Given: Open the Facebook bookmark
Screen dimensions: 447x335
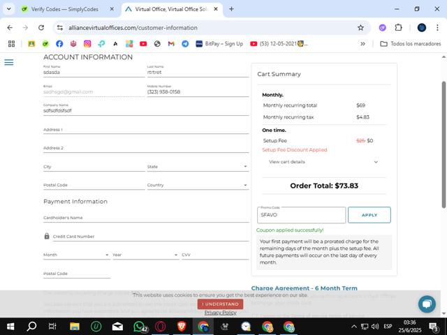Looking at the screenshot, I should (59, 43).
